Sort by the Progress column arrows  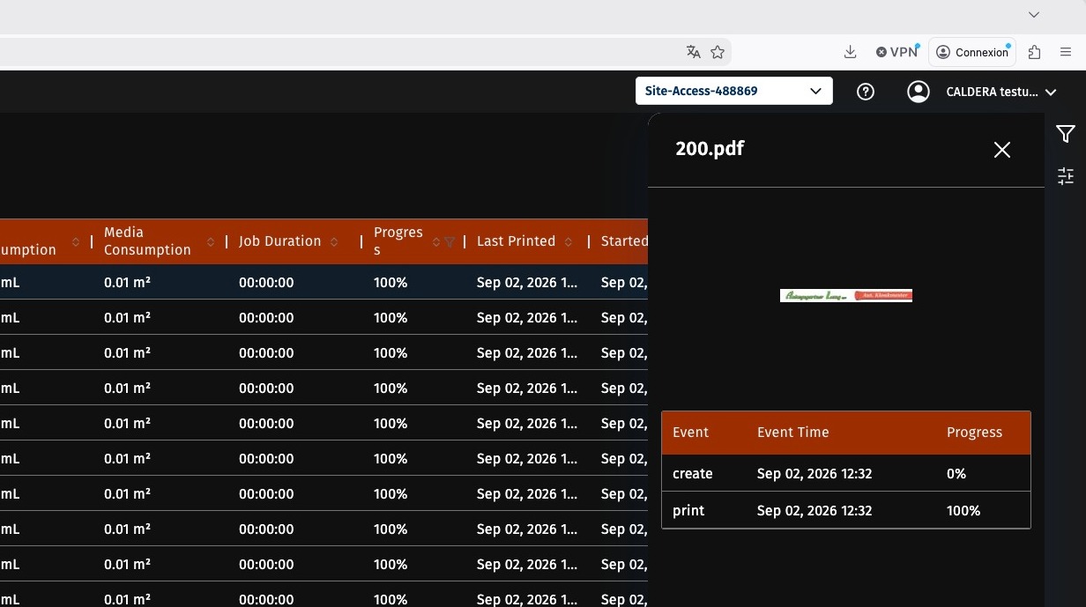pos(436,241)
